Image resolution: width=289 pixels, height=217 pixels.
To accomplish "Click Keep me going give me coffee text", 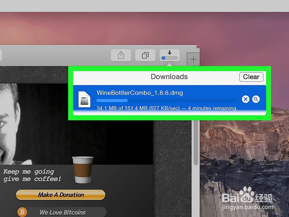I will pyautogui.click(x=32, y=176).
